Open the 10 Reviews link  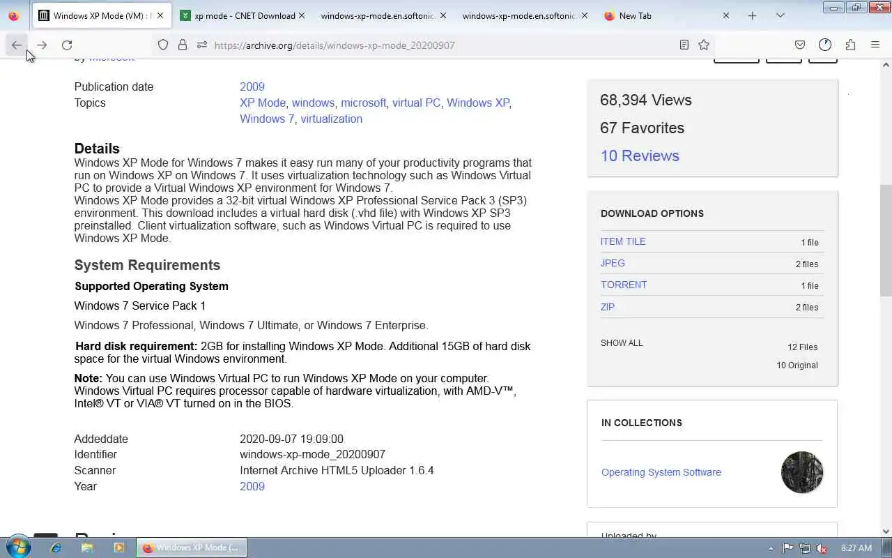(x=640, y=156)
